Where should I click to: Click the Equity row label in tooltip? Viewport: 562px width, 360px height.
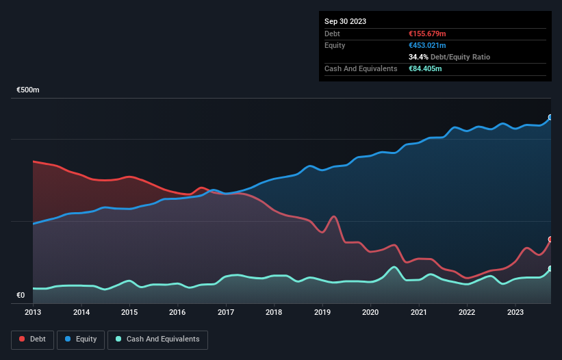335,45
